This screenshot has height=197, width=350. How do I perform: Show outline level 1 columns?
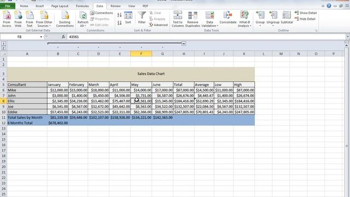(x=3, y=44)
